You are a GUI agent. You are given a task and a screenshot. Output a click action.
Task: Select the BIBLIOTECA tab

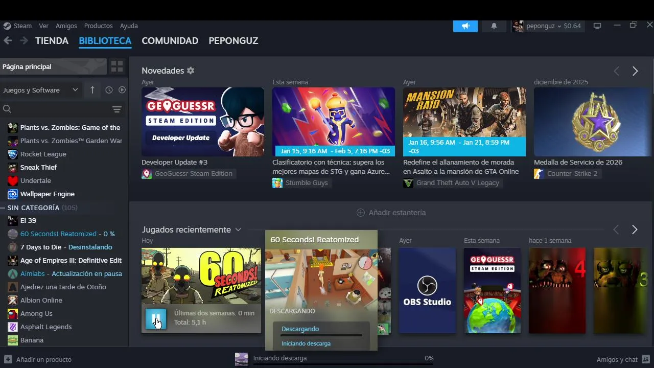105,40
